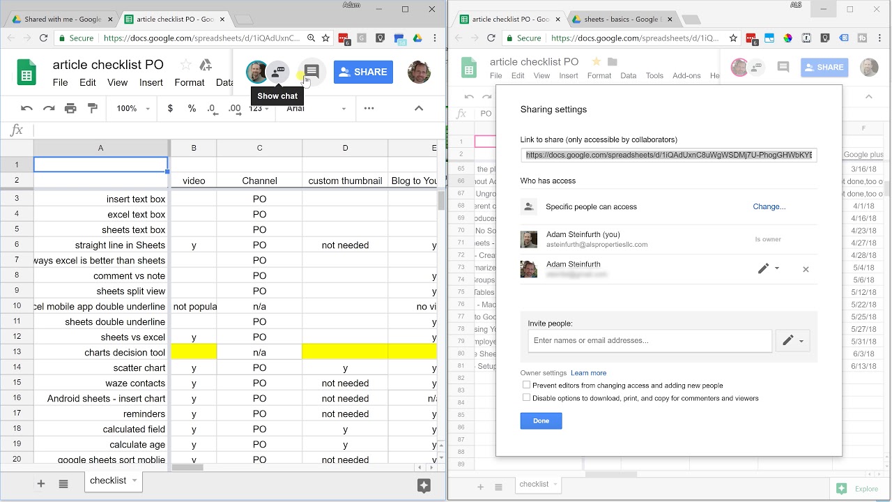Enable Disable options to download, print, copy
This screenshot has width=892, height=502.
(x=526, y=397)
